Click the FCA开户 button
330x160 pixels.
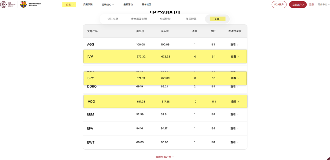279,4
